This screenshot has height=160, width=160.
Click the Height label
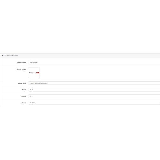tap(24, 96)
